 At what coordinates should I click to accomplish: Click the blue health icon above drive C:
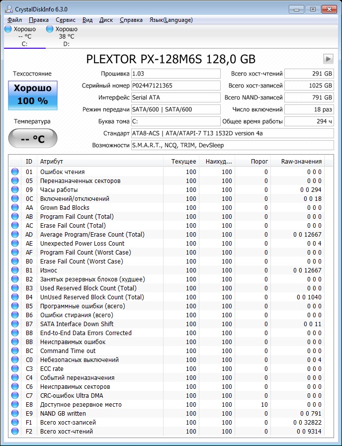coord(8,29)
